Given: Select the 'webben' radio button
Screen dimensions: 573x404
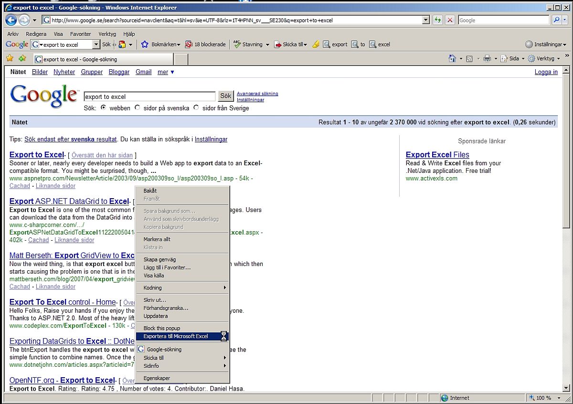Looking at the screenshot, I should [x=103, y=108].
